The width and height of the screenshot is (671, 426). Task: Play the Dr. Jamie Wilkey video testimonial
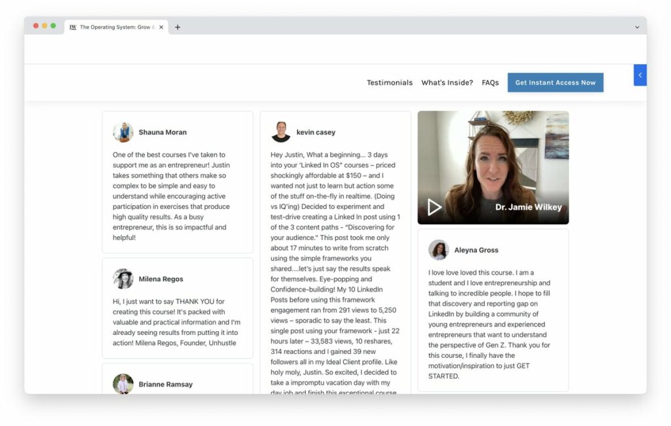434,207
